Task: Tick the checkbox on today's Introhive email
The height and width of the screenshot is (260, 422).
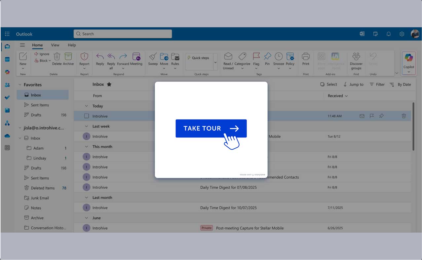Action: click(87, 116)
